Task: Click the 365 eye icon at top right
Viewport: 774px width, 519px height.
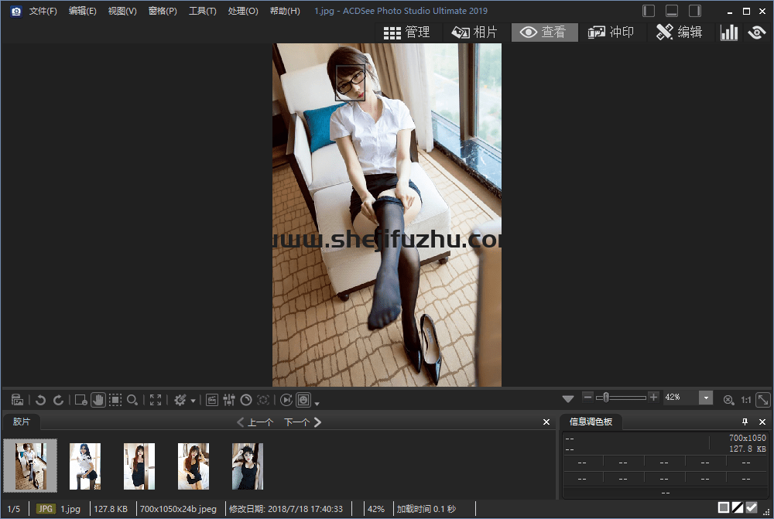Action: [x=757, y=32]
